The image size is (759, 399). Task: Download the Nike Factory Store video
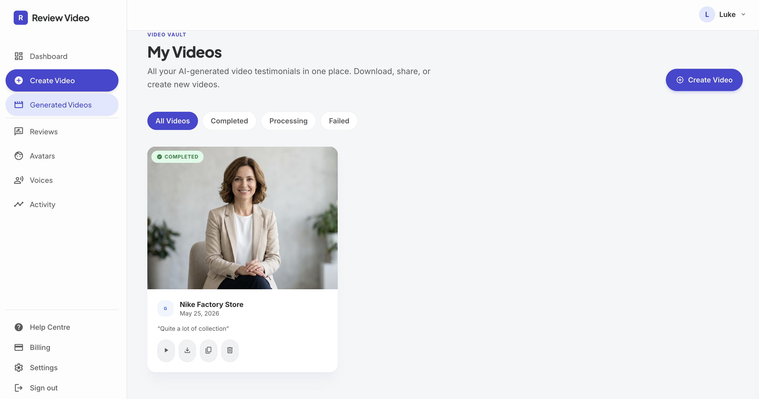(x=187, y=350)
